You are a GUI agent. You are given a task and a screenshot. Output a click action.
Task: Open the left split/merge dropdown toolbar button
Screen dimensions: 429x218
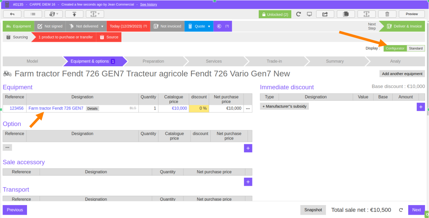coord(95,14)
